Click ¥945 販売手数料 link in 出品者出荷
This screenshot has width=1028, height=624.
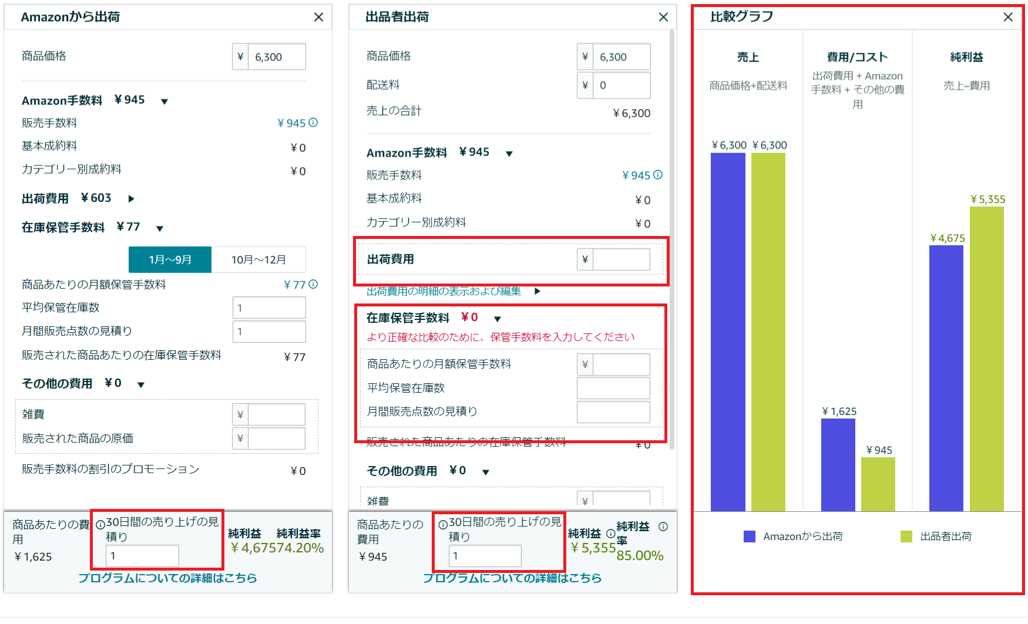click(636, 175)
